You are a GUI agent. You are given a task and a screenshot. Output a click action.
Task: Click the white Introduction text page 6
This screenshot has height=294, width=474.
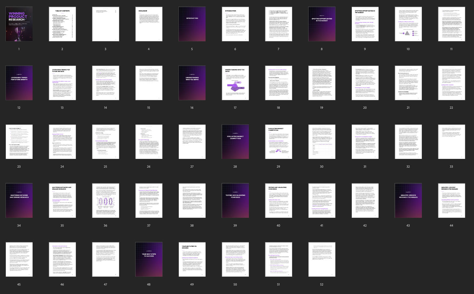235,24
